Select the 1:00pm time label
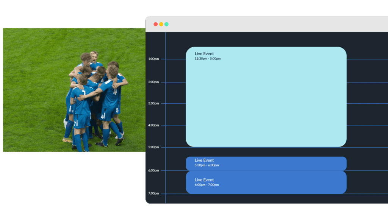The height and width of the screenshot is (218, 388). (x=153, y=59)
